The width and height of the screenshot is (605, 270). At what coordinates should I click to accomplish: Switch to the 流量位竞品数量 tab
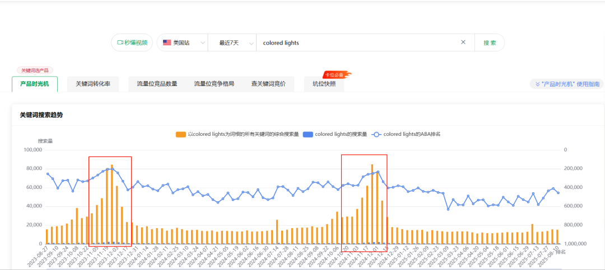[x=157, y=84]
